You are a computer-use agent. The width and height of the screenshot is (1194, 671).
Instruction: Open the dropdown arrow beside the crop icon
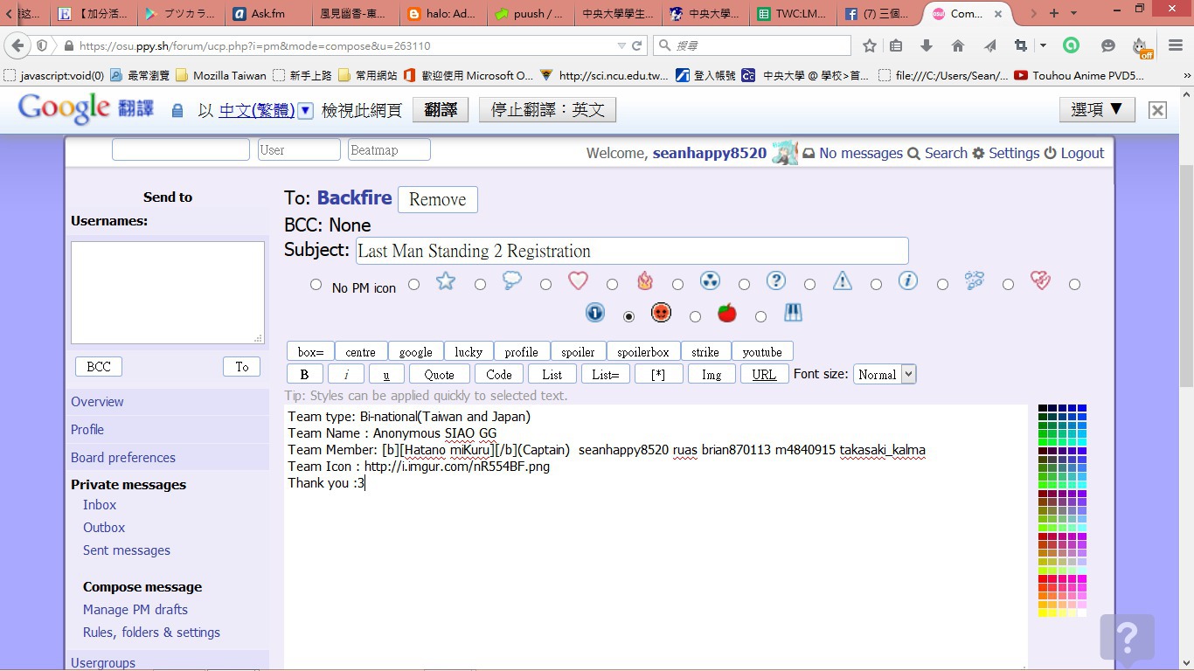click(1043, 45)
